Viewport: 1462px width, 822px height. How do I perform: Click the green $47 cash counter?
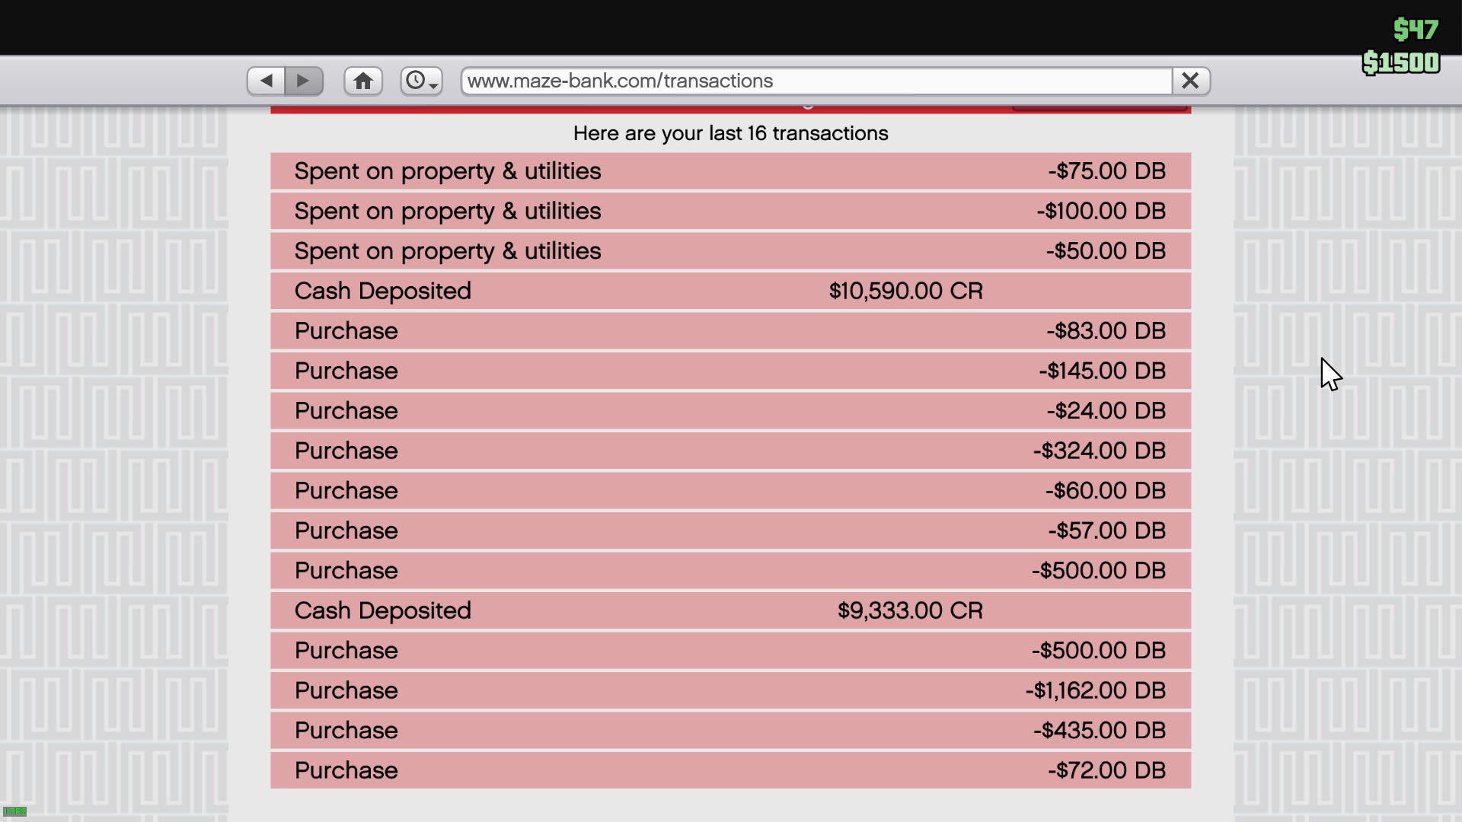(x=1415, y=30)
